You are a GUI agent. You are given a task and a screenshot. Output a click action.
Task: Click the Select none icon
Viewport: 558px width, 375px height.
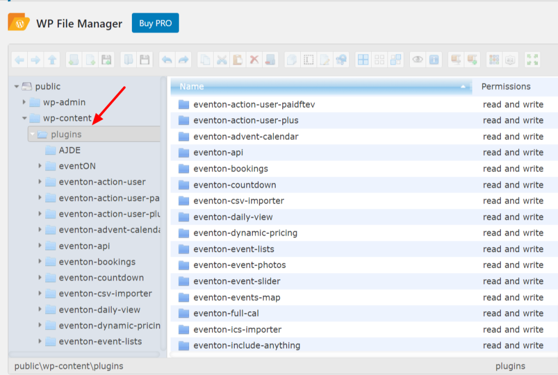click(379, 60)
